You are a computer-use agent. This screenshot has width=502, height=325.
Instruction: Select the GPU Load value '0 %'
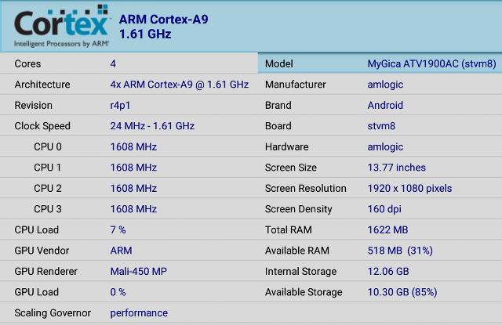point(118,292)
